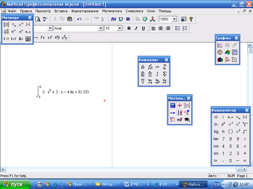253x189 pixels.
Task: Click the Print Preview icon
Action: [x=38, y=19]
